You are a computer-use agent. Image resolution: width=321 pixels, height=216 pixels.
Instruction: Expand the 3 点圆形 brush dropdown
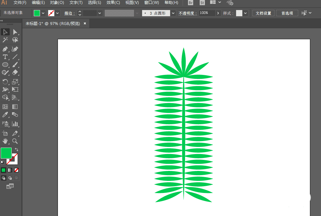pos(173,13)
